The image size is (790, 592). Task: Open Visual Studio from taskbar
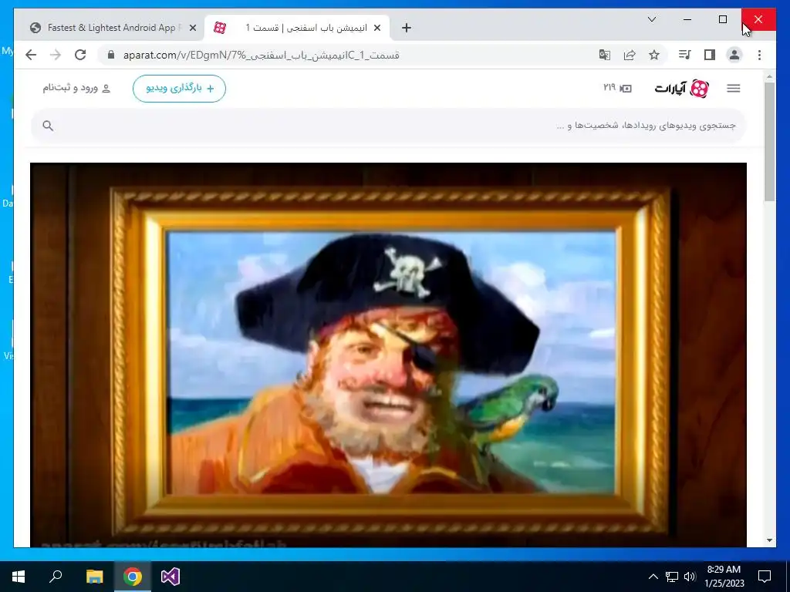pyautogui.click(x=170, y=577)
